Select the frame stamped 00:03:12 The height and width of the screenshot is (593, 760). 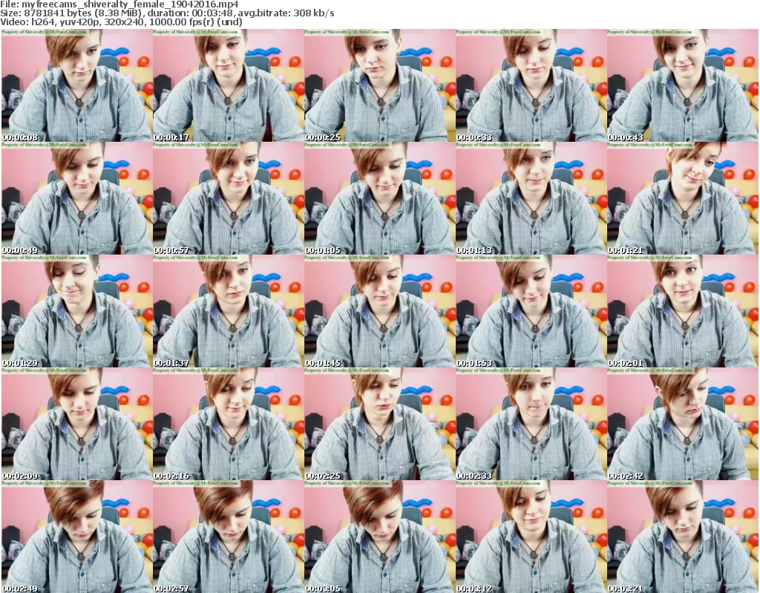(531, 537)
